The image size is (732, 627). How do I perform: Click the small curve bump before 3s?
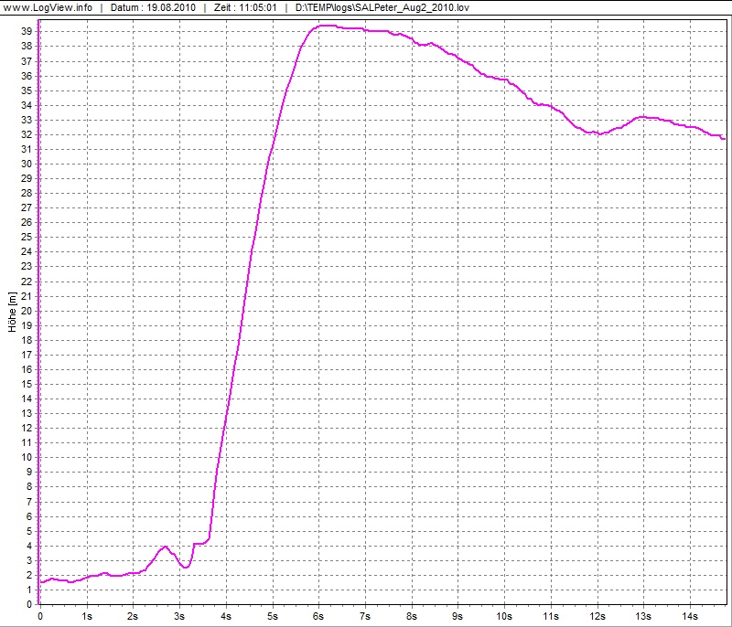(x=166, y=547)
